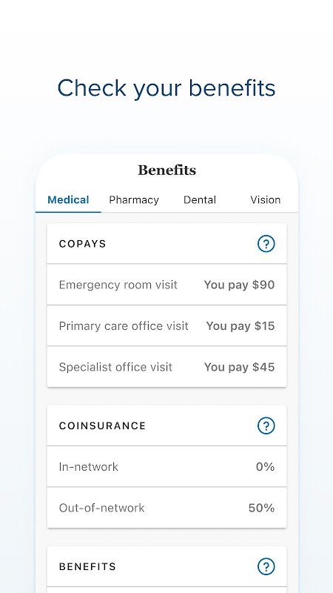The height and width of the screenshot is (593, 333).
Task: Select the Emergency room visit row
Action: [x=167, y=285]
